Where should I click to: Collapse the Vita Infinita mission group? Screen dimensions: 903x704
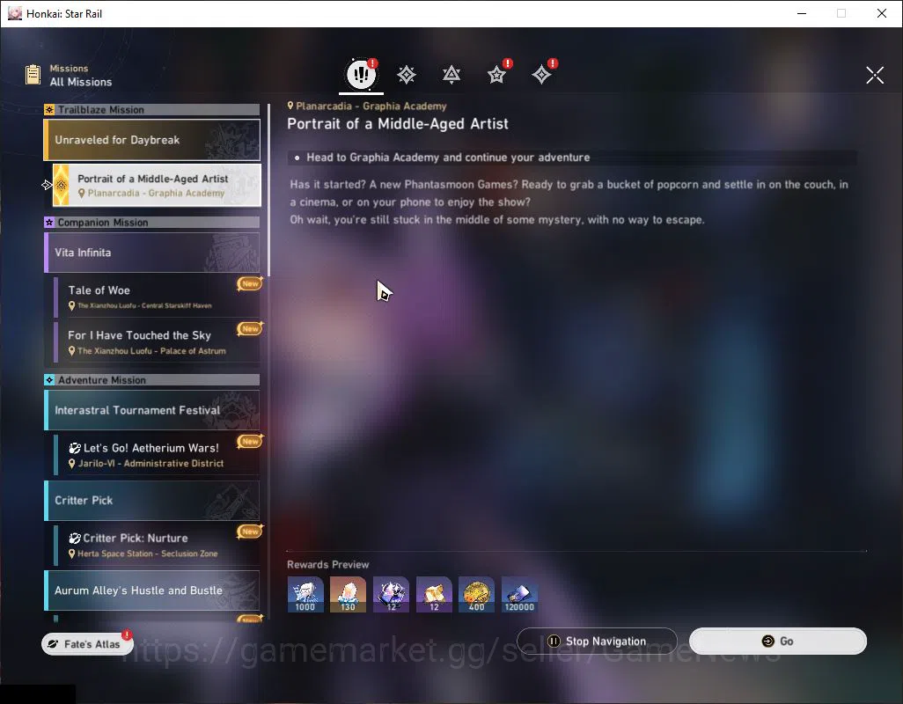(152, 253)
